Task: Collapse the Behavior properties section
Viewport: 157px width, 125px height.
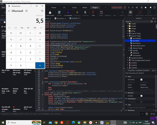Action: coord(126,93)
